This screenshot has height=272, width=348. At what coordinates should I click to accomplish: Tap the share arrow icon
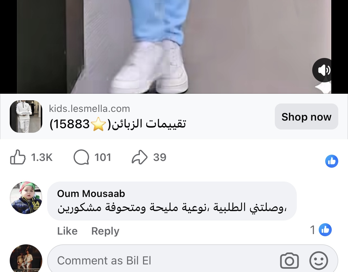tap(140, 157)
